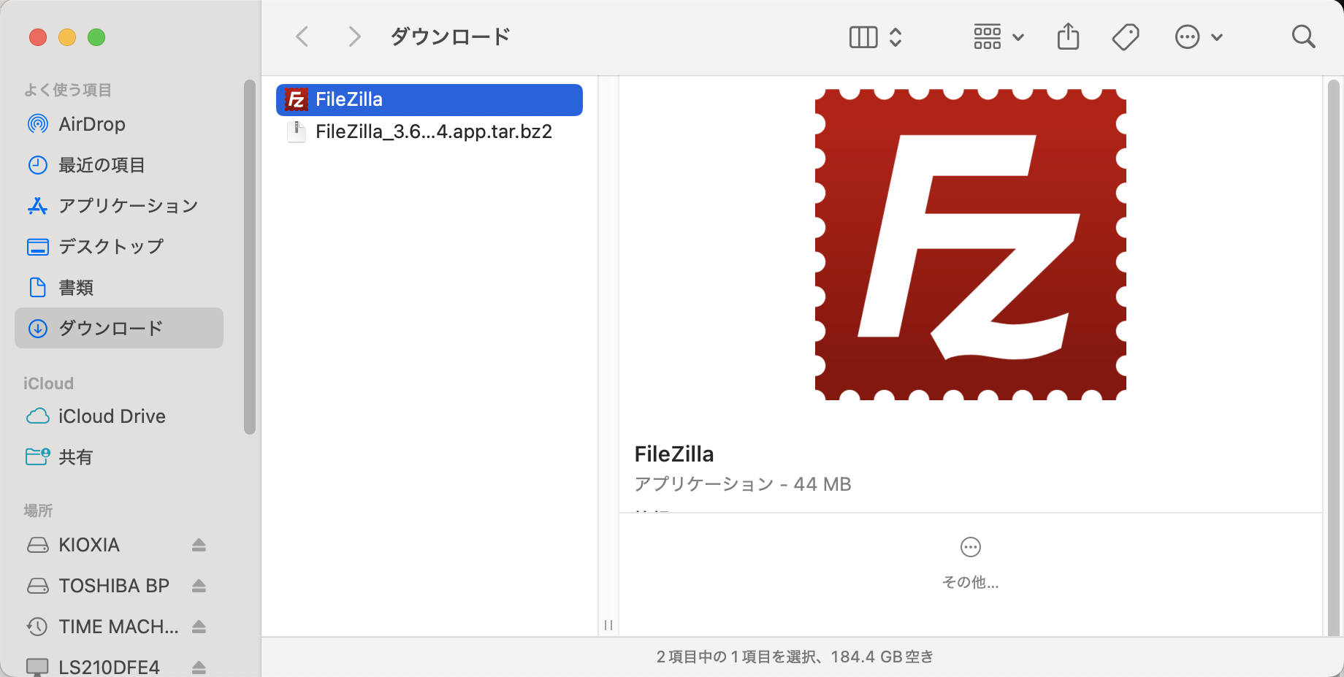Open the 共有 shared section in sidebar
1344x677 pixels.
[75, 456]
